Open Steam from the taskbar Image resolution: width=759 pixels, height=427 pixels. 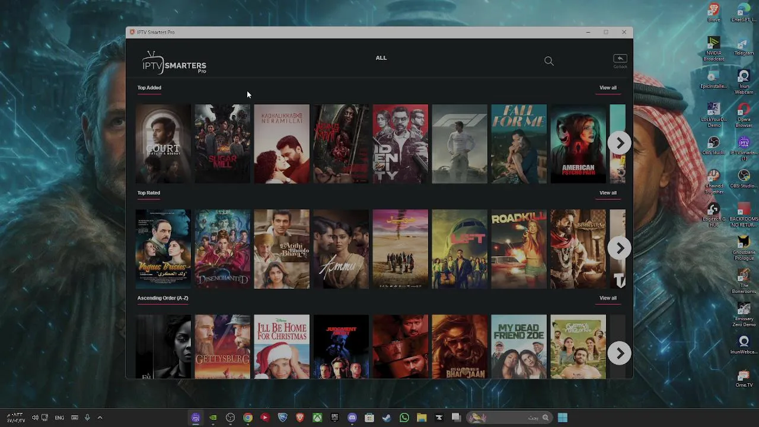coord(387,418)
